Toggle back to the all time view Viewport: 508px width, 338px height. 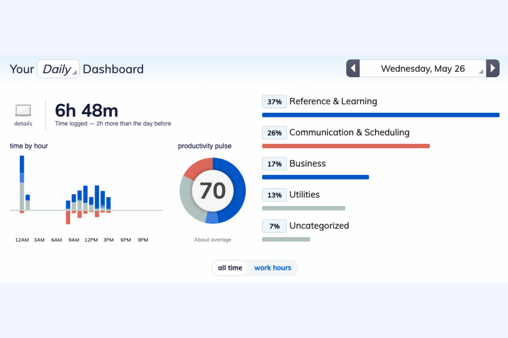click(x=230, y=267)
